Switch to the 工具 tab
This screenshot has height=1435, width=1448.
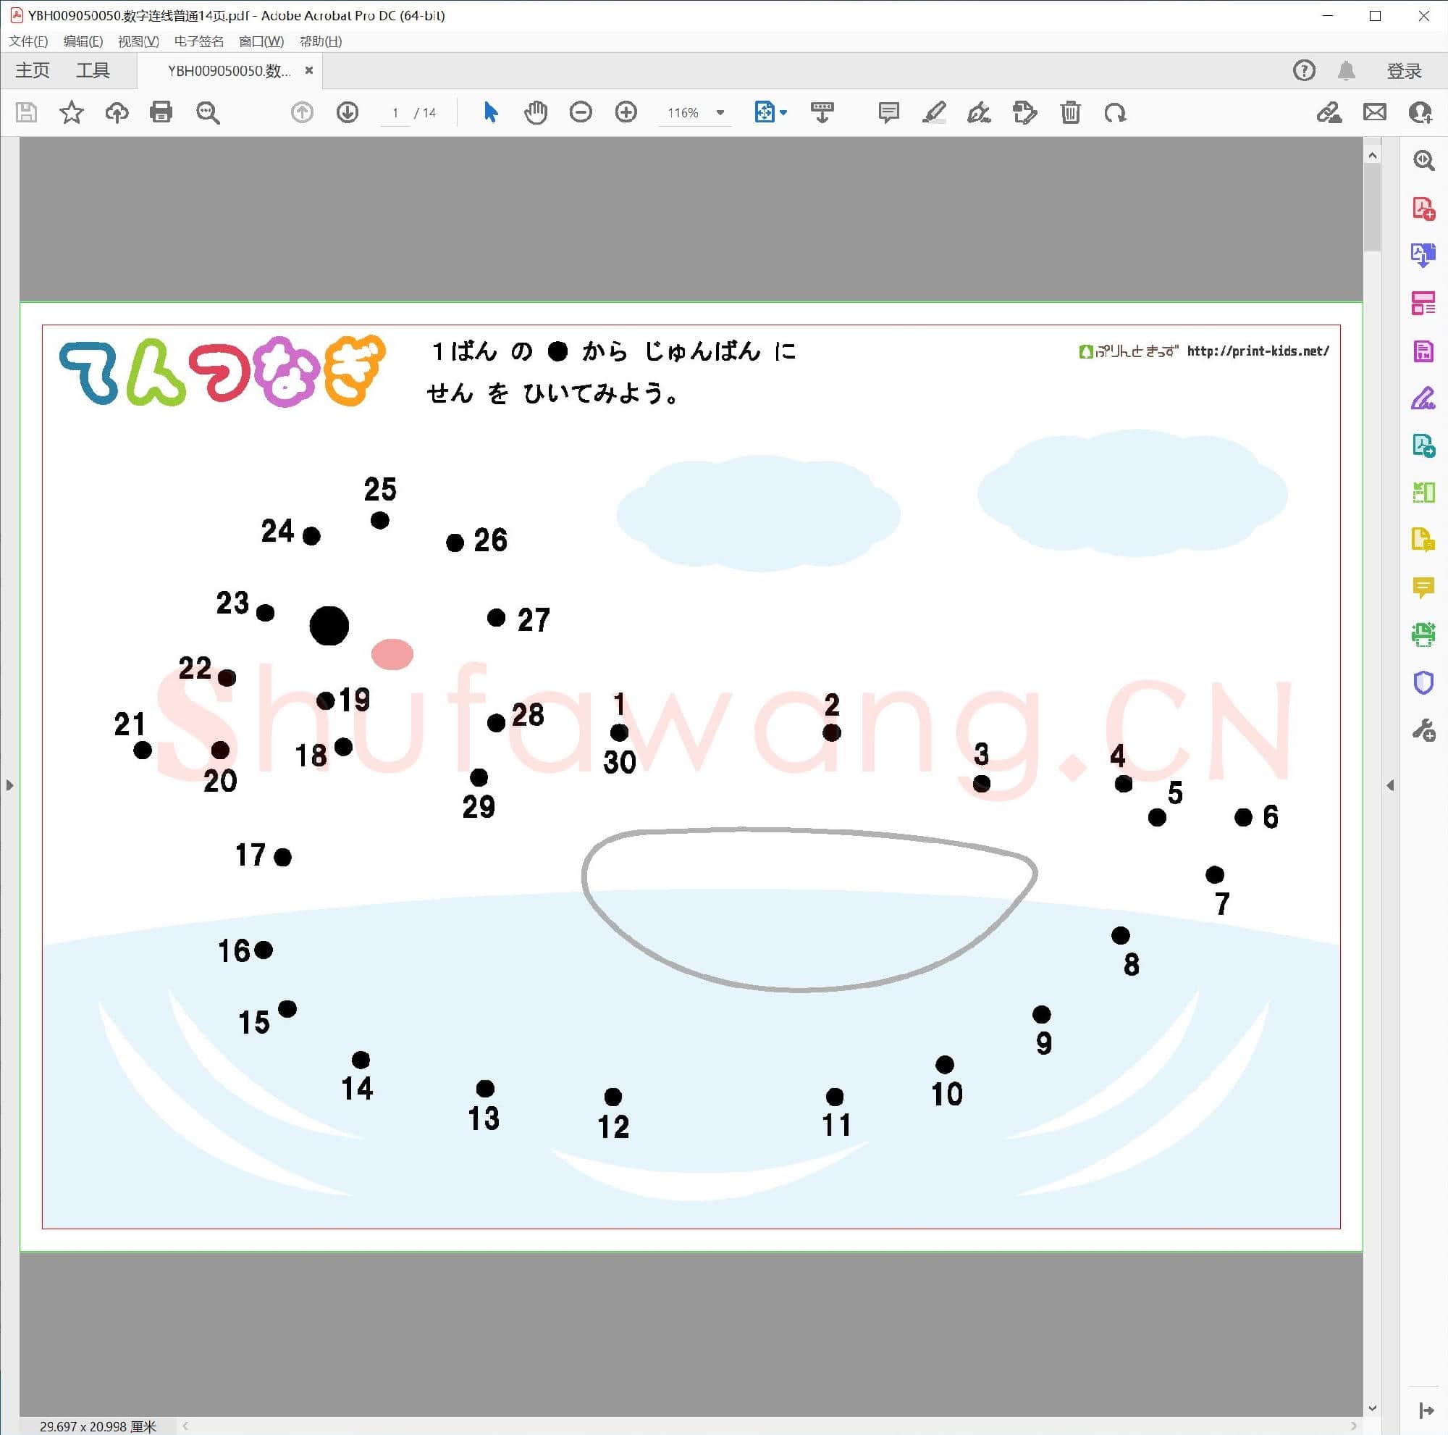(x=93, y=70)
